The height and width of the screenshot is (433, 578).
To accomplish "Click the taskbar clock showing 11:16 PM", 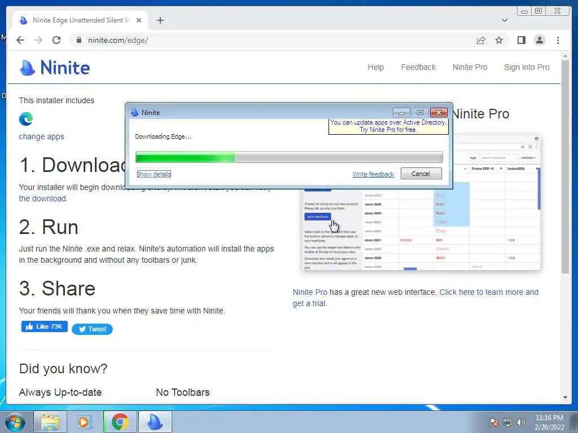I will (x=549, y=422).
